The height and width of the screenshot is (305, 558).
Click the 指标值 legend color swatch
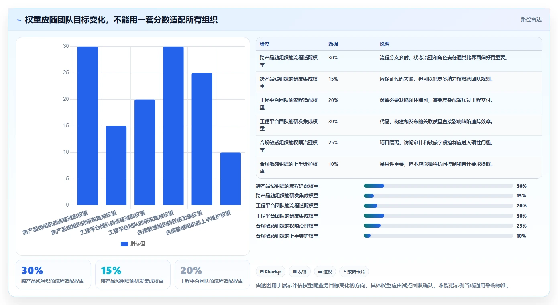pos(124,244)
